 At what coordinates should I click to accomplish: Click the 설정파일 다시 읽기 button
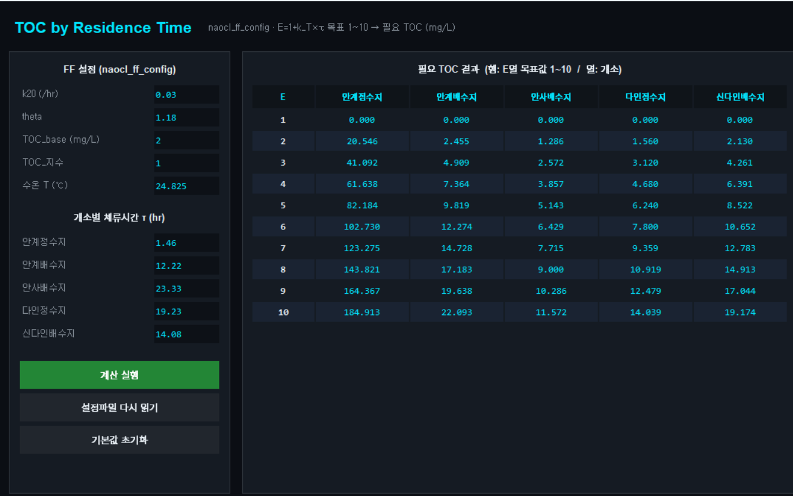119,408
